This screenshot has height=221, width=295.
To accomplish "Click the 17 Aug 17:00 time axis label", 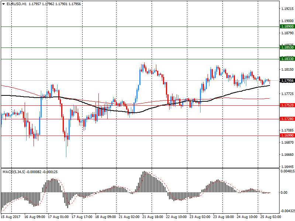I will point(82,217).
